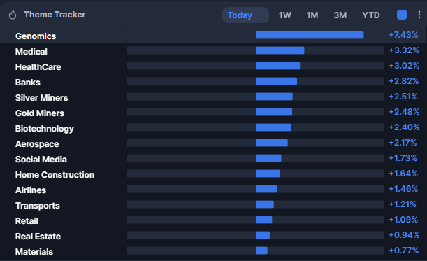Select the Home Construction theme

pyautogui.click(x=55, y=175)
